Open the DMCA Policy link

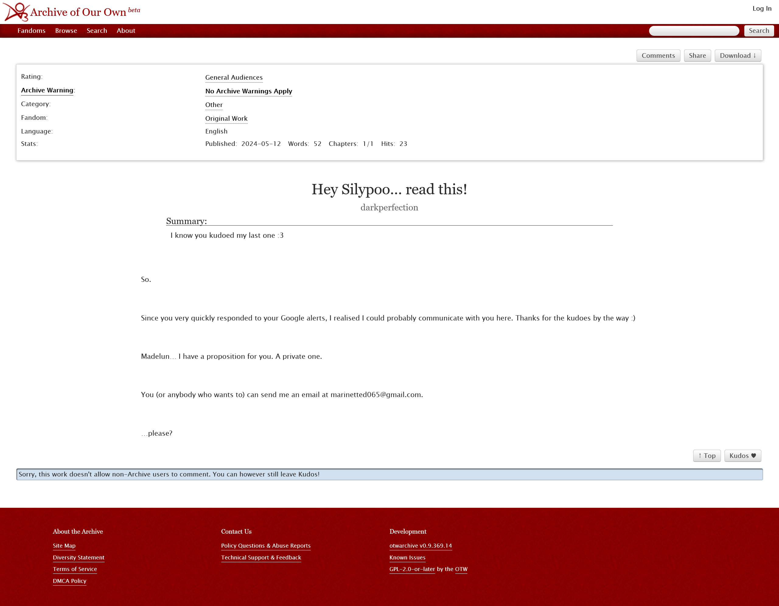coord(70,581)
